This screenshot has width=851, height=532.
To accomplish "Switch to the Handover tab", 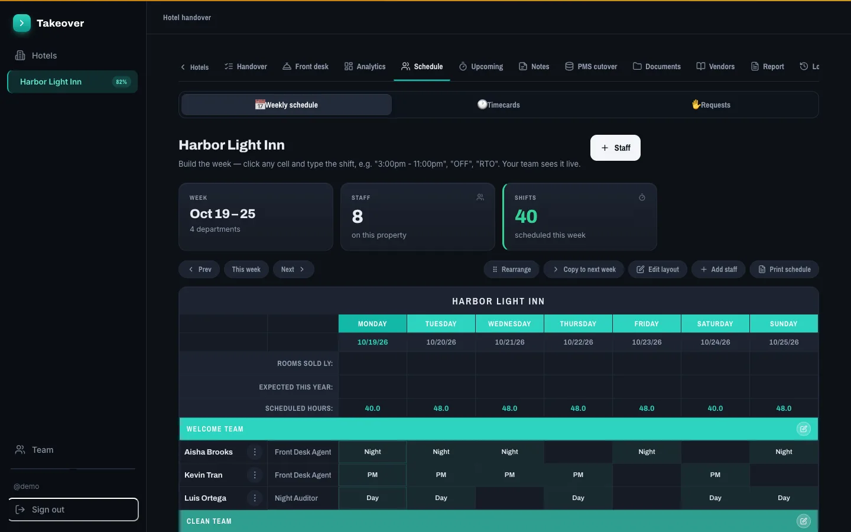I will coord(246,67).
